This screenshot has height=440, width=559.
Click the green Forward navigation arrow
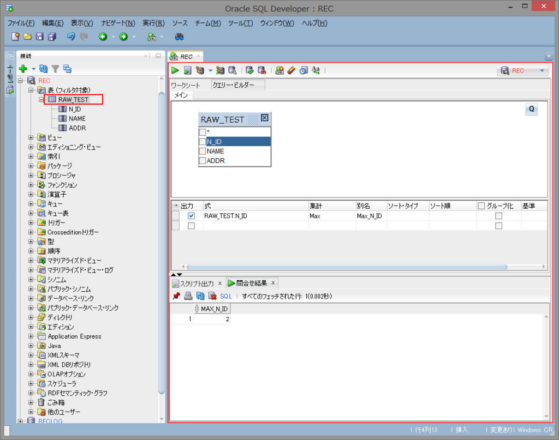(123, 37)
